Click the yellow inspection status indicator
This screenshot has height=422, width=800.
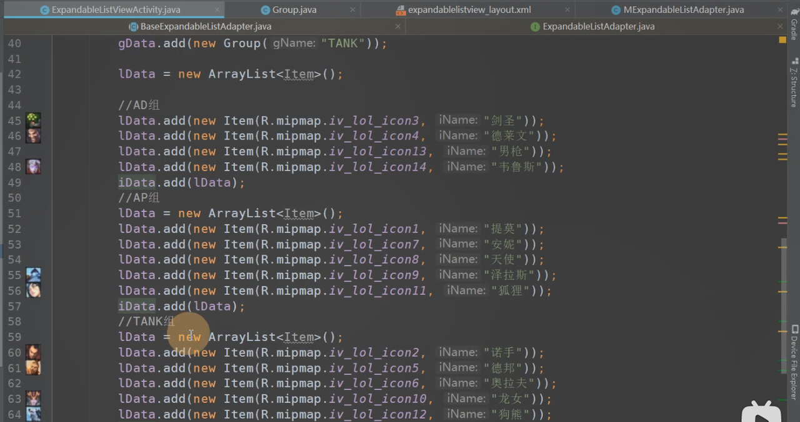coord(782,39)
